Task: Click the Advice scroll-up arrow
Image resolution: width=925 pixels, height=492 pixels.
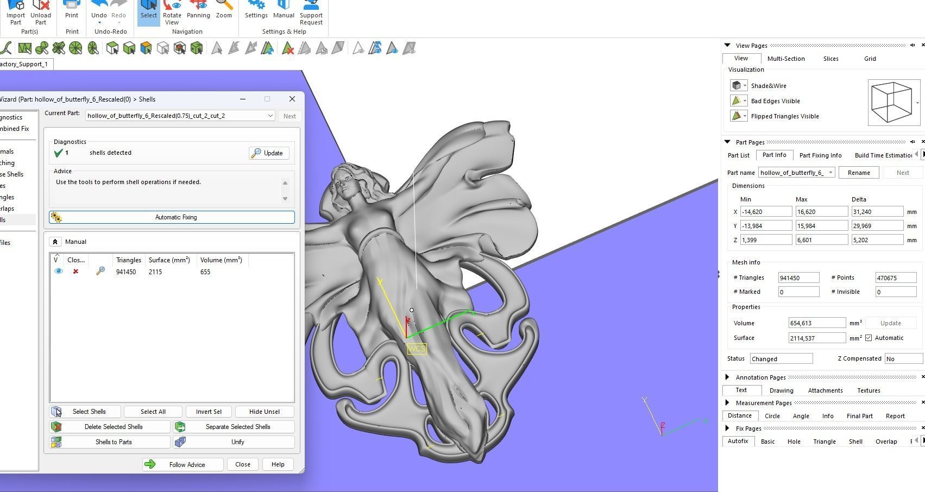Action: point(285,183)
